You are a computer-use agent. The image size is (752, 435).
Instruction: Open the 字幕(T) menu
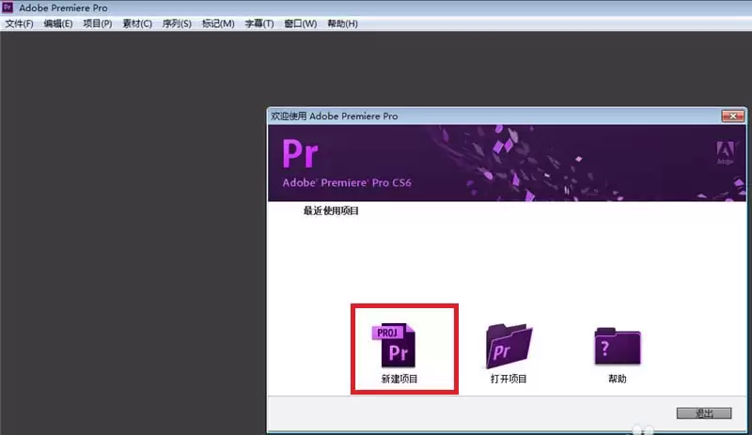[259, 23]
